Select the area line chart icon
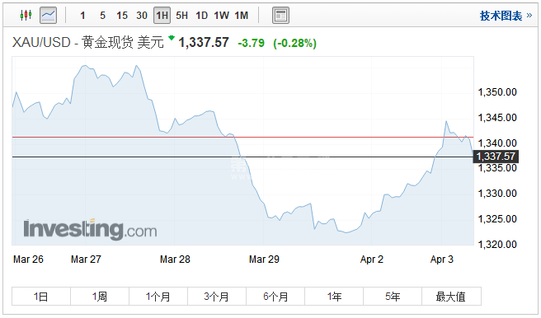Viewport: 541px width, 318px height. 49,15
